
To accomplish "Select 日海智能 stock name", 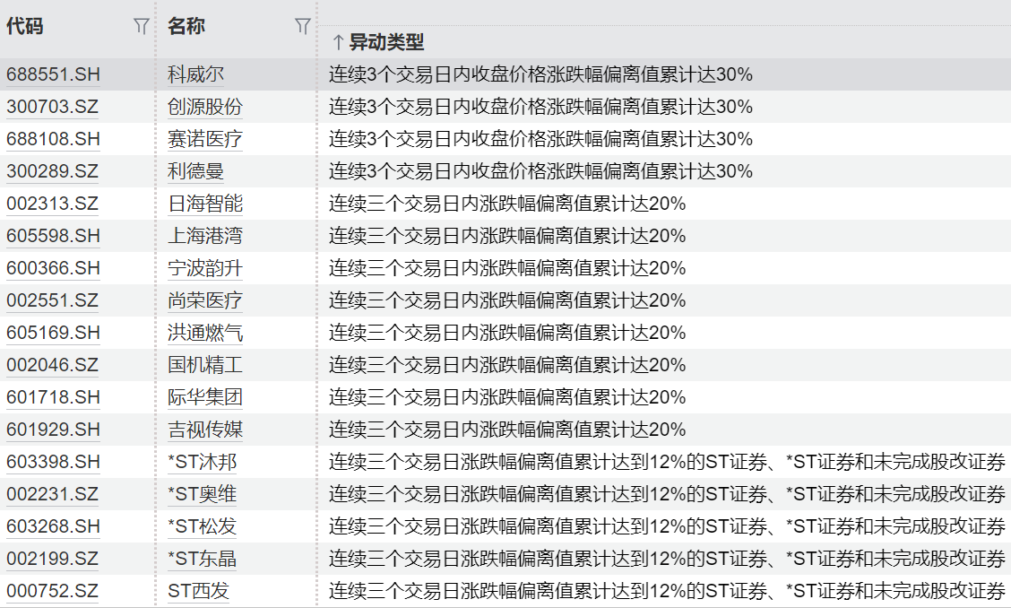I will click(x=204, y=204).
